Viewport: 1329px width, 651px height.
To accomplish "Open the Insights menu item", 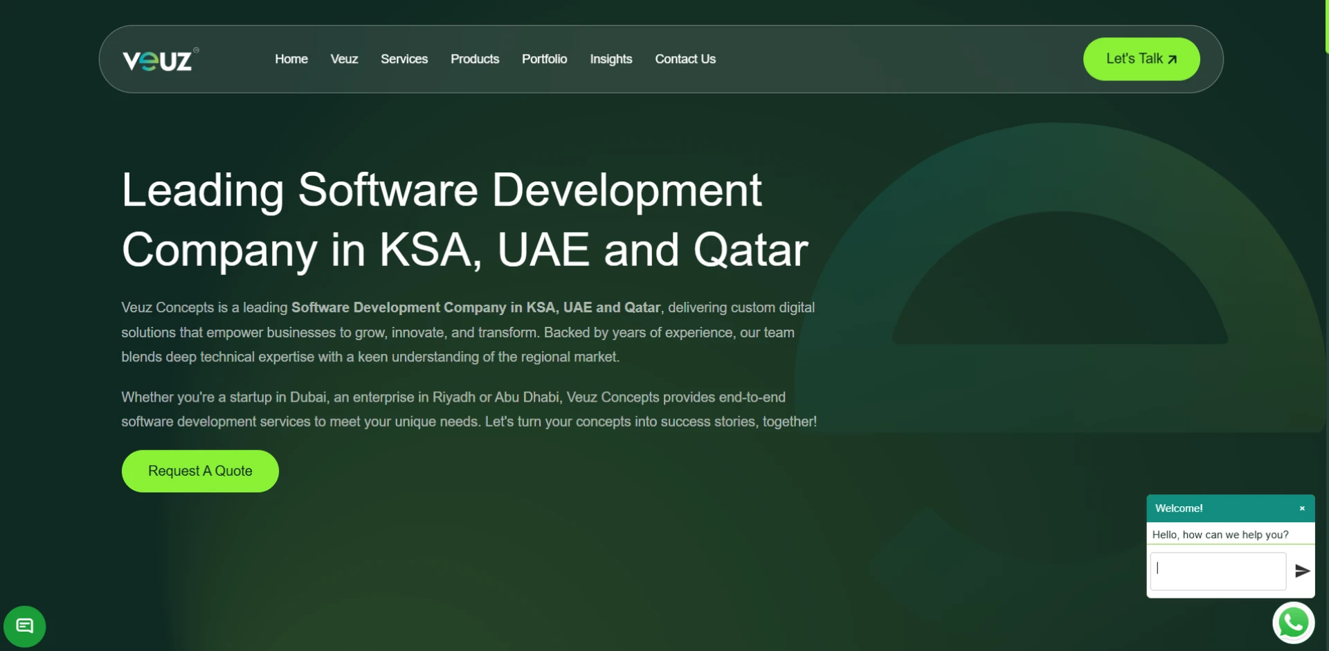I will click(611, 60).
